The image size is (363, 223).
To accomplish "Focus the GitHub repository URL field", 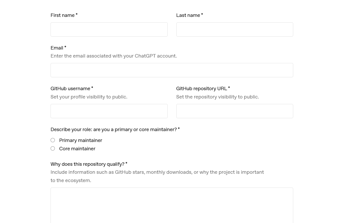I will pos(235,111).
